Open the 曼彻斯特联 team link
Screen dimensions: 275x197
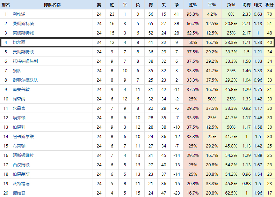click(x=23, y=52)
